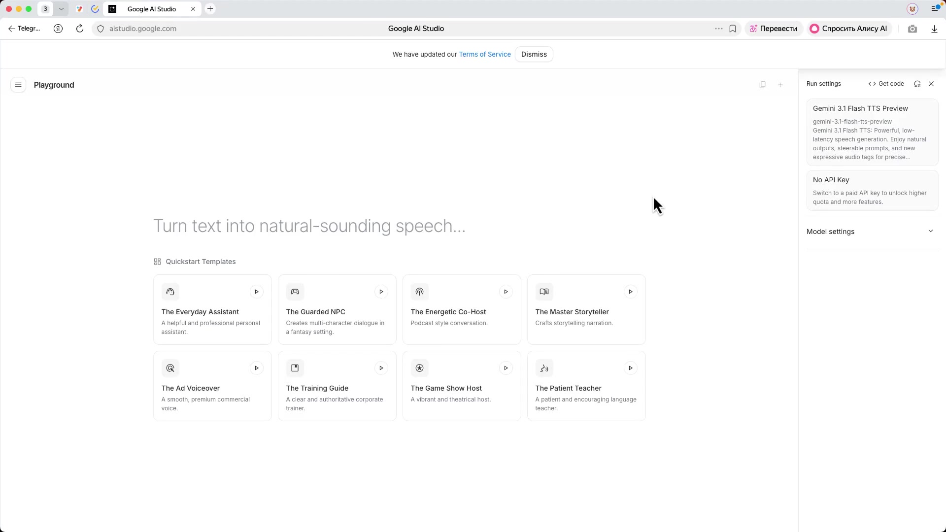Select The Guarded NPC template title
946x532 pixels.
click(x=316, y=312)
